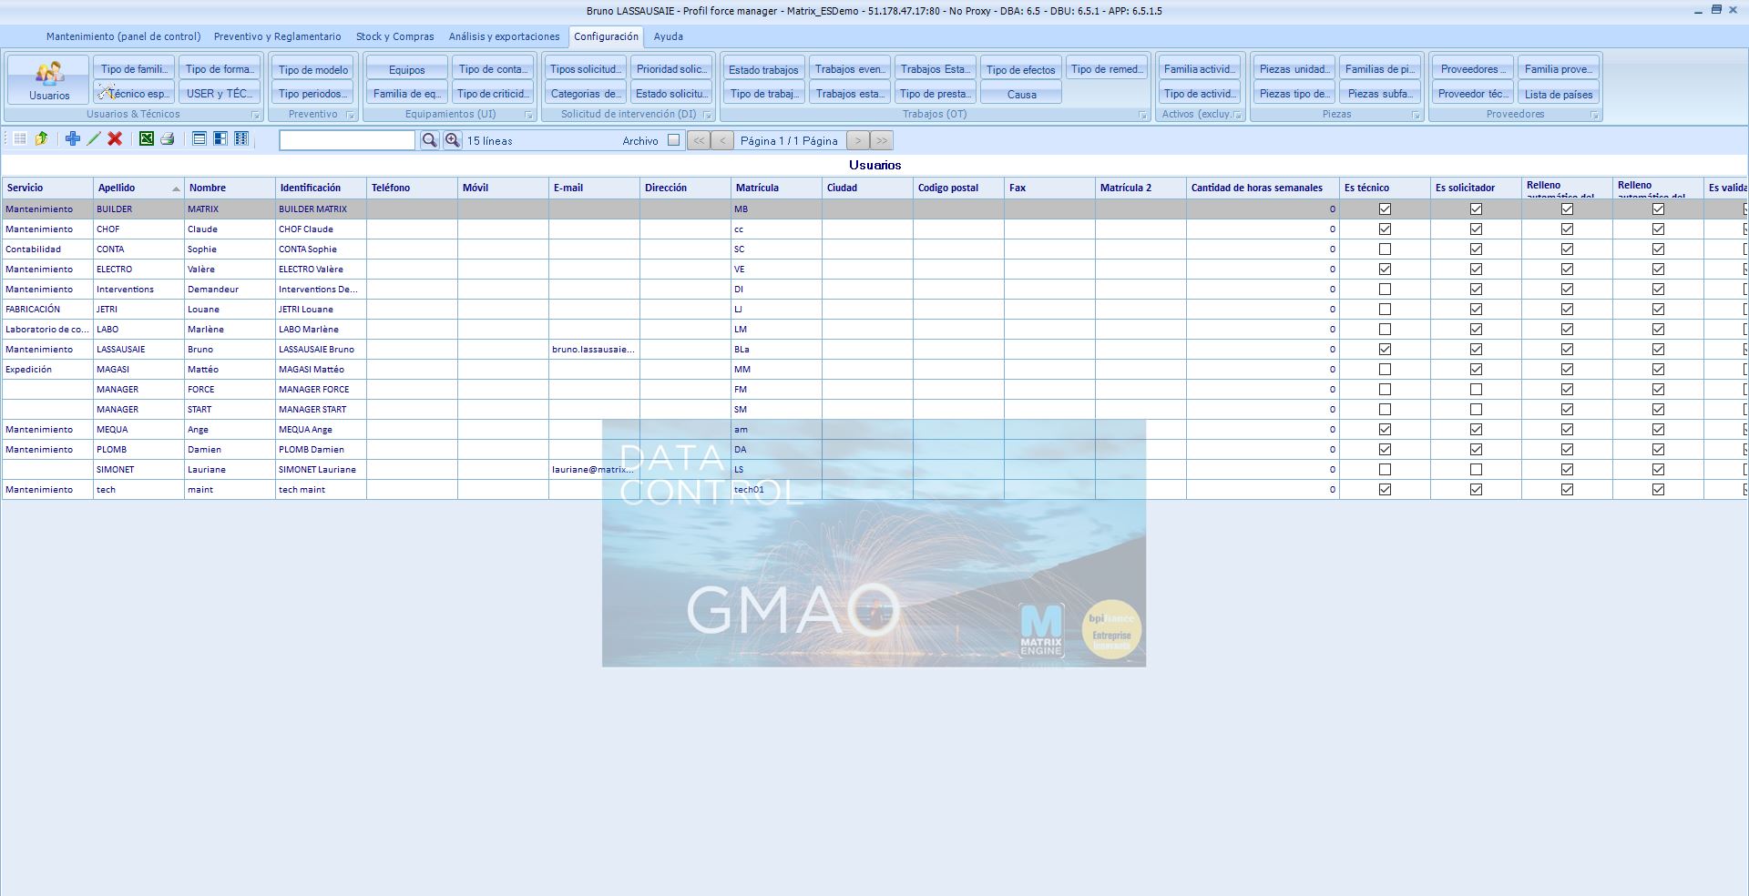Open the Usuarios ribbon button

coord(48,80)
